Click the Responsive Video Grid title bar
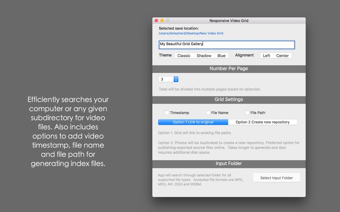Image resolution: width=340 pixels, height=212 pixels. (229, 20)
